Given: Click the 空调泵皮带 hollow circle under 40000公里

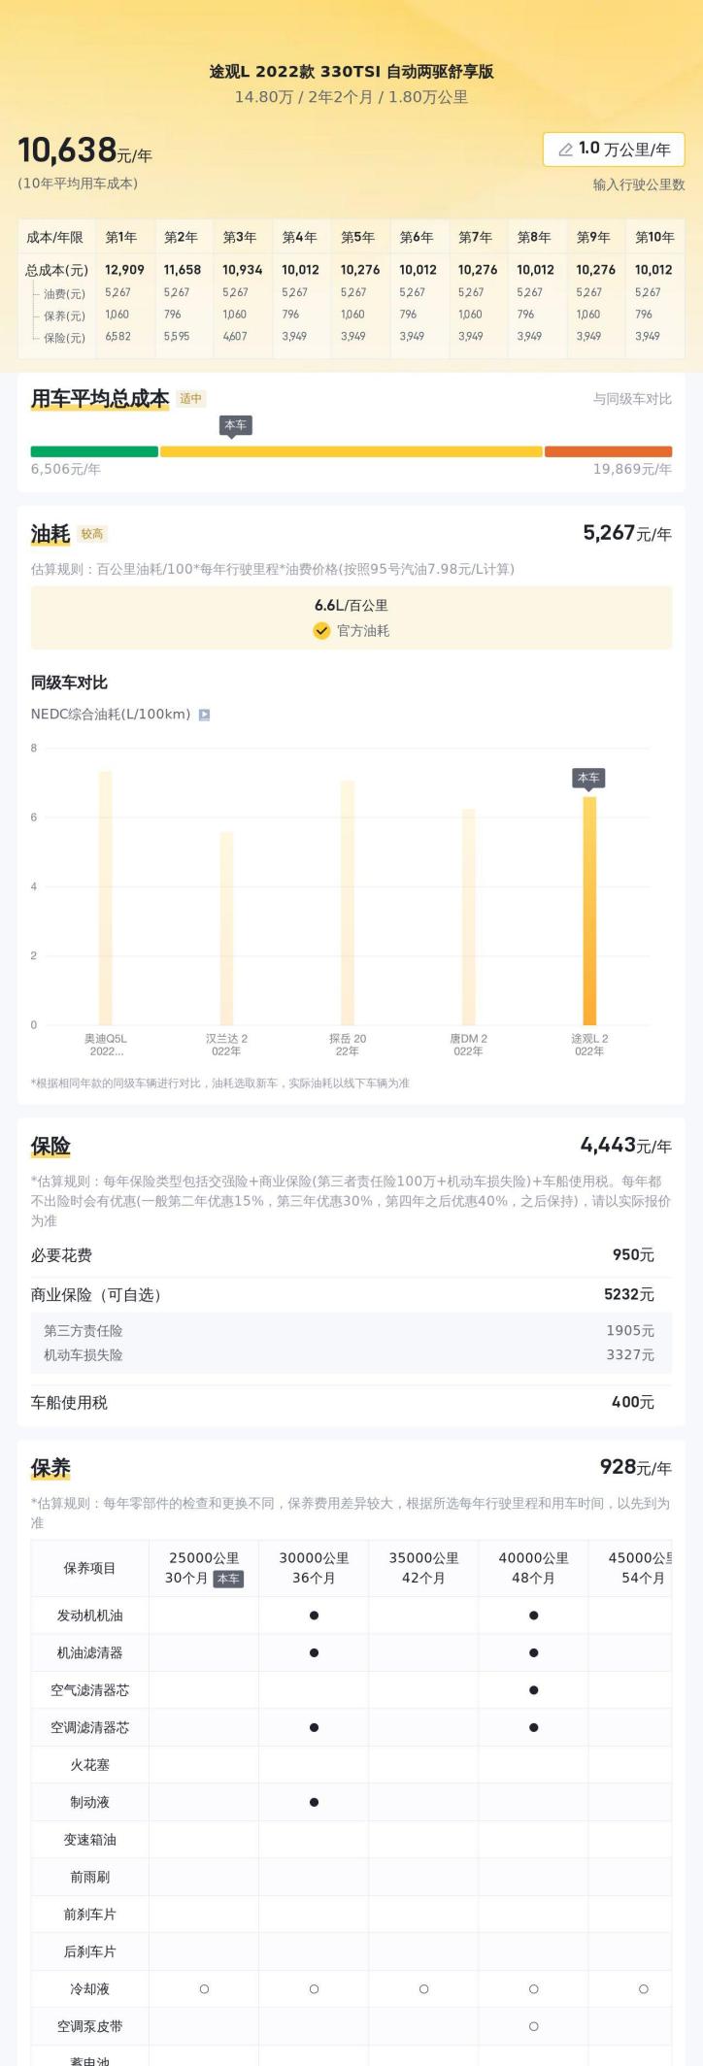Looking at the screenshot, I should pyautogui.click(x=533, y=2027).
